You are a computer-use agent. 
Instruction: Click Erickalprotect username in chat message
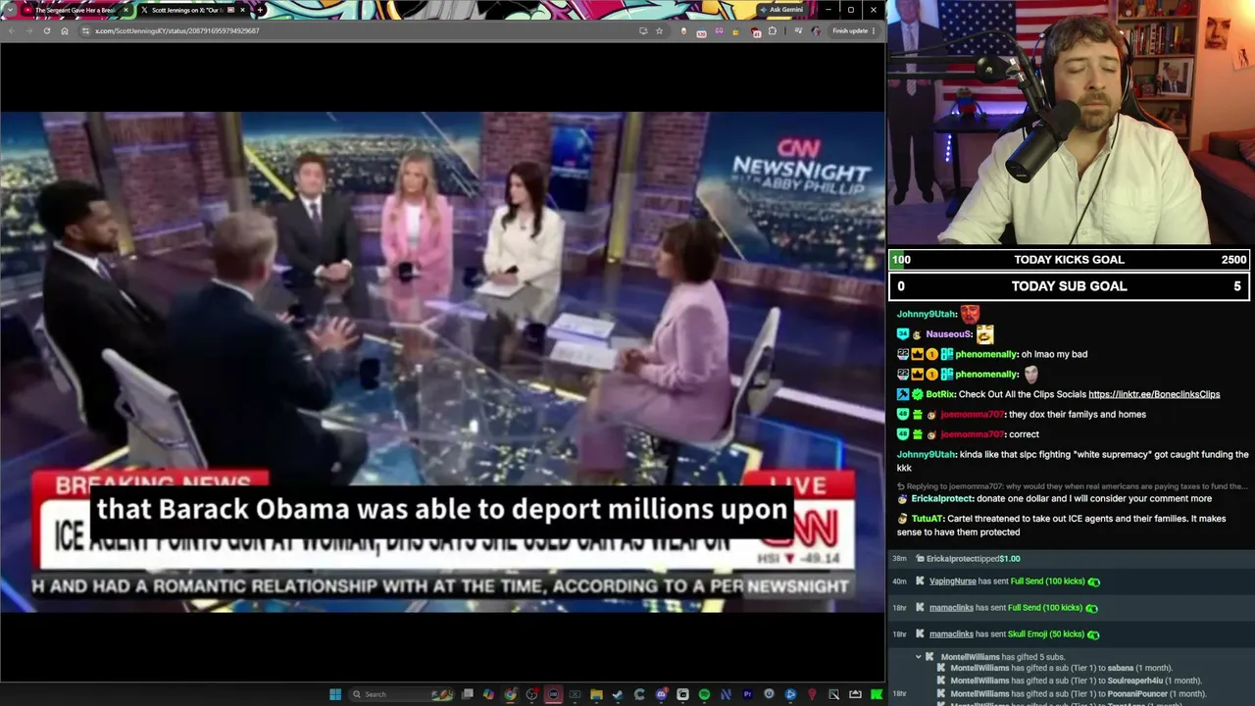point(942,498)
